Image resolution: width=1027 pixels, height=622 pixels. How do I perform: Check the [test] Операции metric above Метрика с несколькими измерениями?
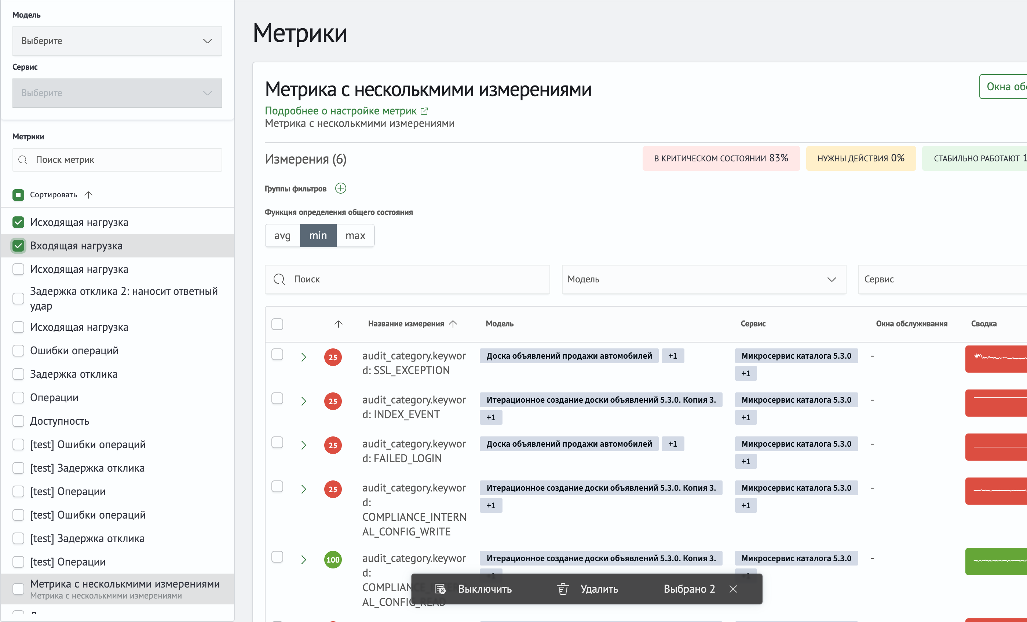click(18, 562)
